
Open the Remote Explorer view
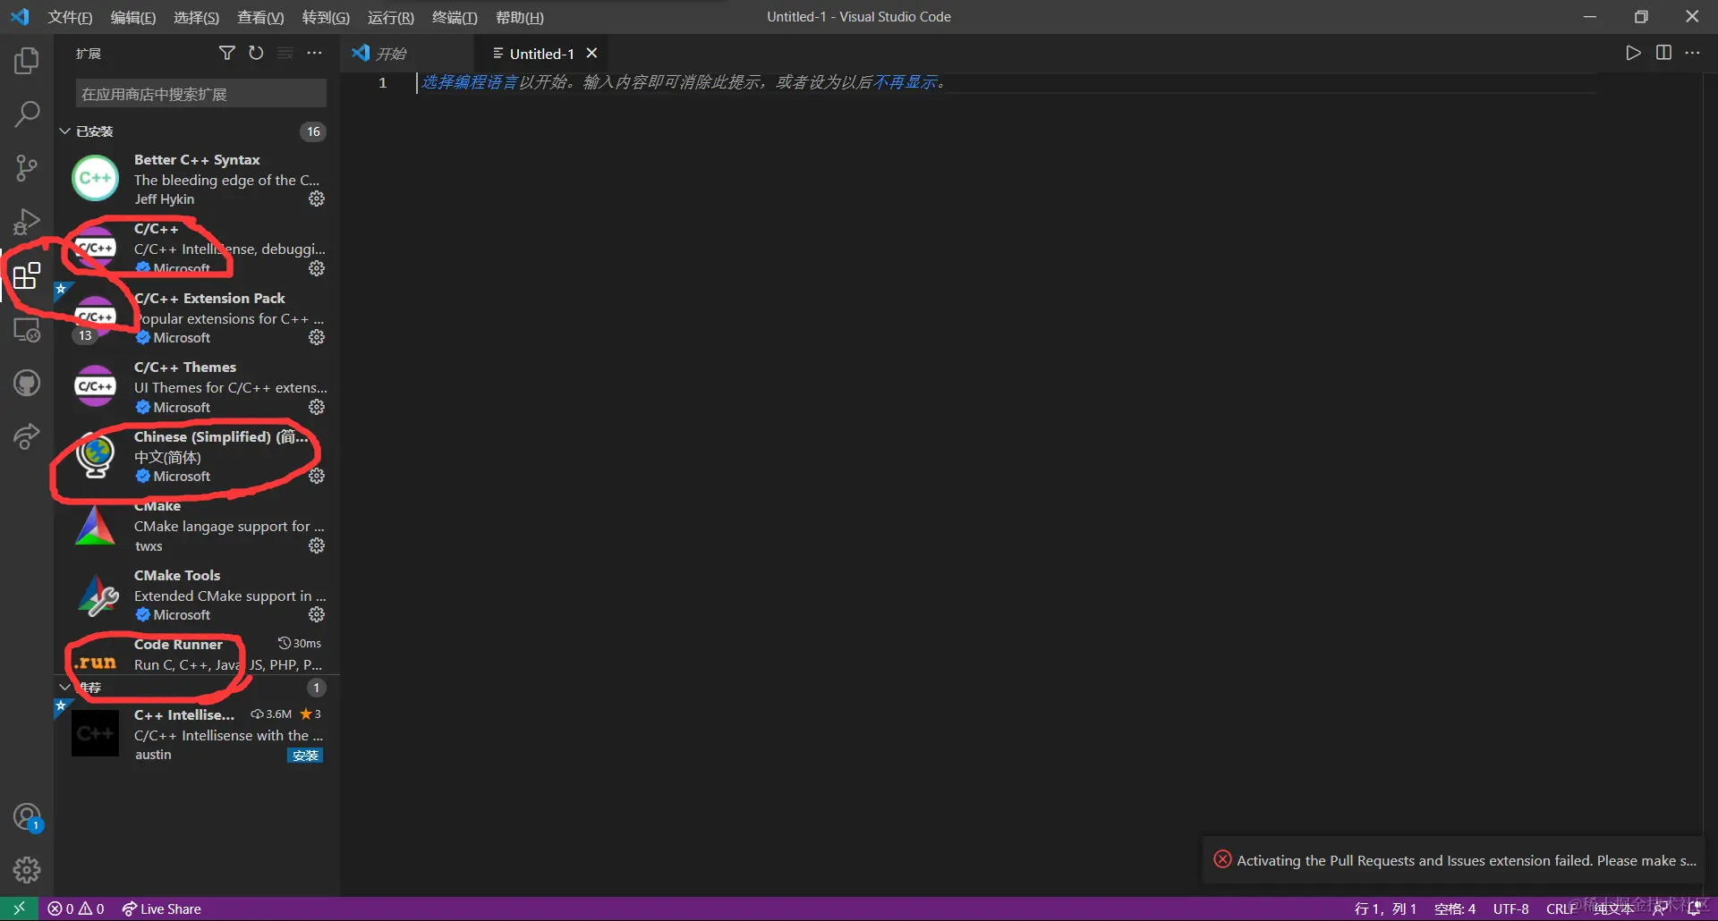pos(27,330)
